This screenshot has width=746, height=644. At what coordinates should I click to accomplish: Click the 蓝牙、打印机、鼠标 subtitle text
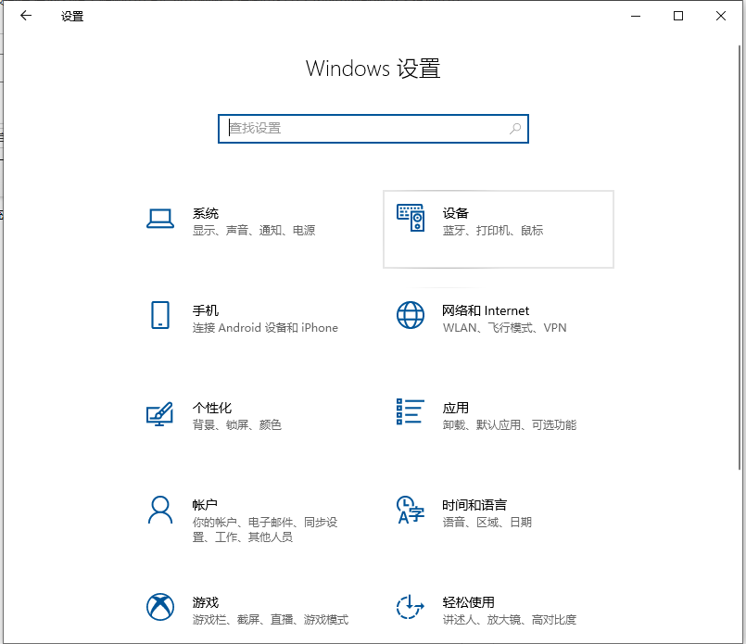pos(494,230)
